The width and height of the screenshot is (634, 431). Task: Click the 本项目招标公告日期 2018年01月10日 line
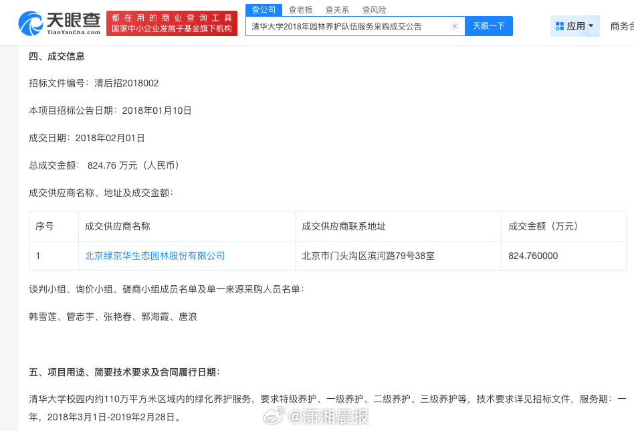[x=110, y=110]
